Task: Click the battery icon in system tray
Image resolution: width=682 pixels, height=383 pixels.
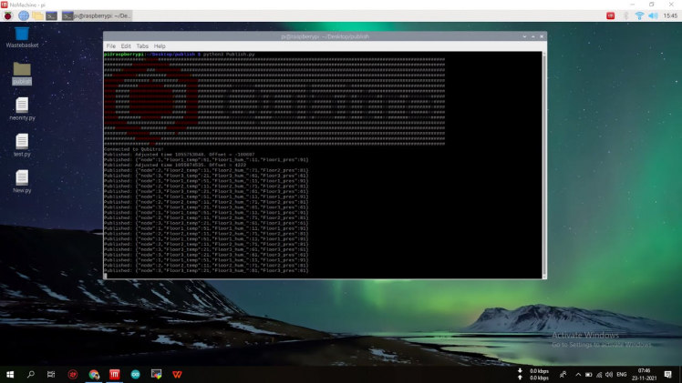Action: point(588,374)
